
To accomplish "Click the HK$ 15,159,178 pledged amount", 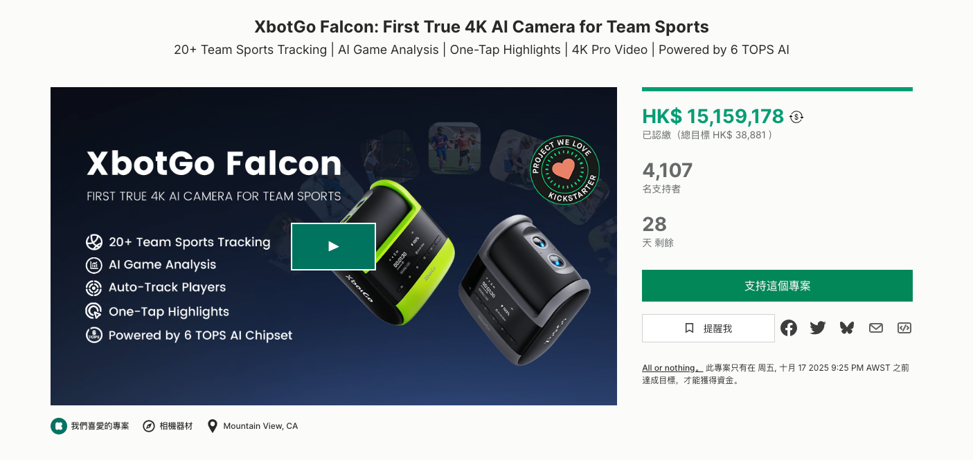I will tap(713, 116).
